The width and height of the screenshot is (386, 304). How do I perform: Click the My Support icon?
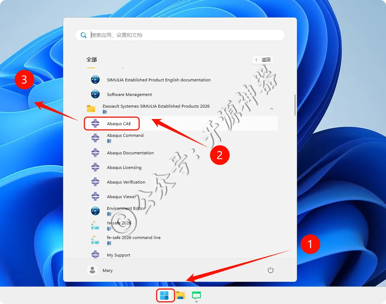[95, 254]
